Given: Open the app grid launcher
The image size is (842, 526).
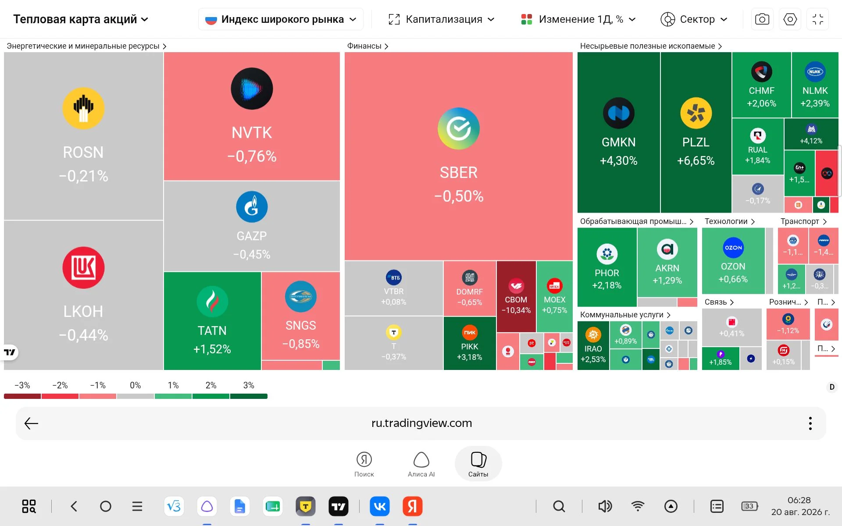Looking at the screenshot, I should point(29,506).
